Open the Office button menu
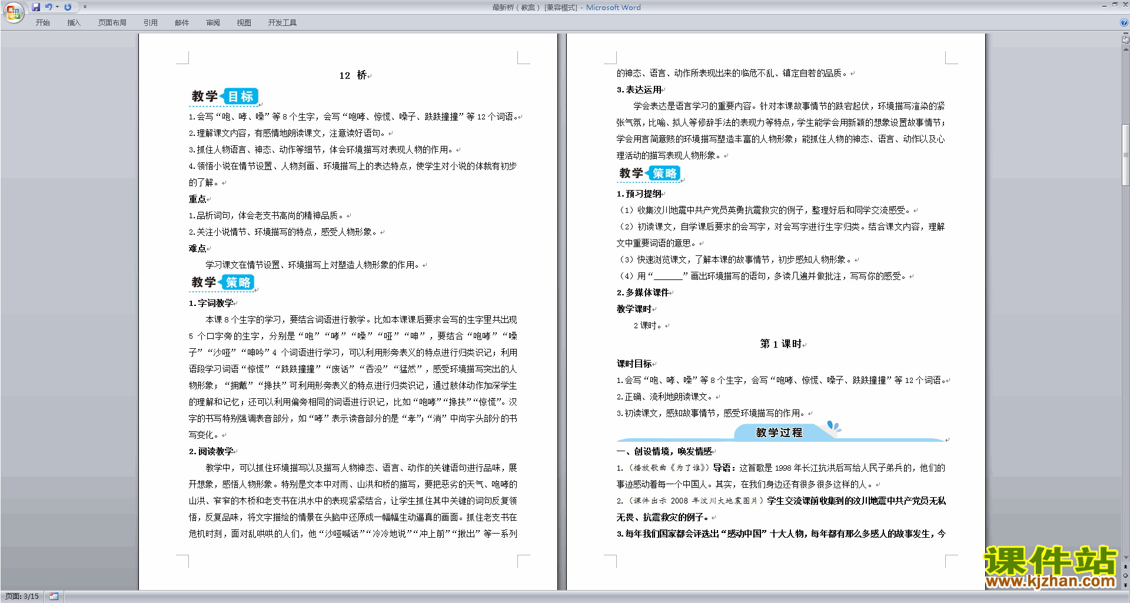 pyautogui.click(x=13, y=12)
